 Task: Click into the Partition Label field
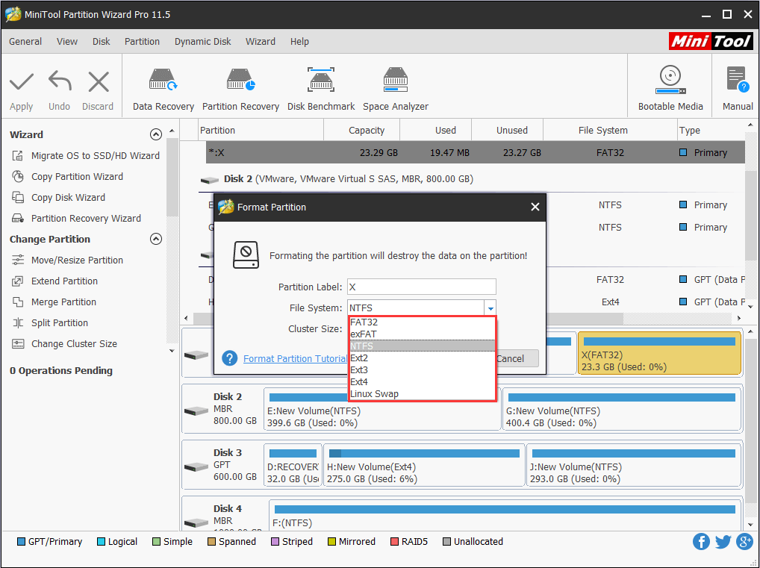pyautogui.click(x=421, y=287)
